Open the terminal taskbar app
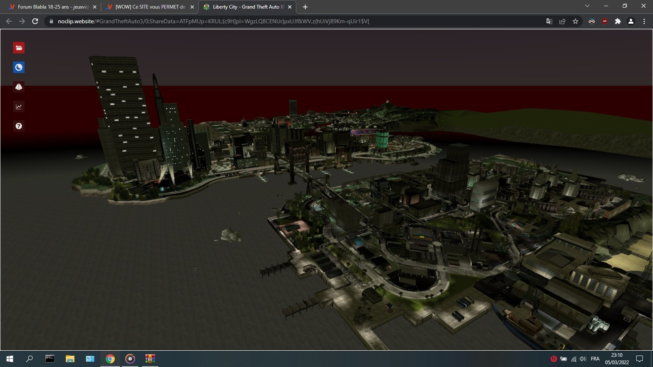The width and height of the screenshot is (653, 367). point(50,359)
